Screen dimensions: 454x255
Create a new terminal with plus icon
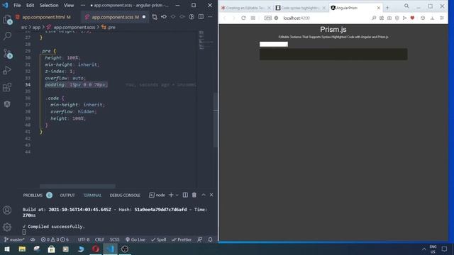(171, 195)
